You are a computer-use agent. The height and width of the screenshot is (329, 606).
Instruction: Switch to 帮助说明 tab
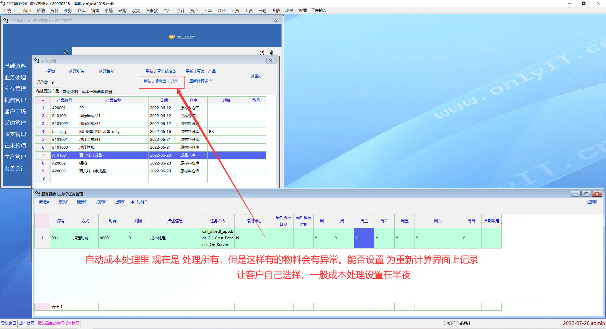click(70, 92)
